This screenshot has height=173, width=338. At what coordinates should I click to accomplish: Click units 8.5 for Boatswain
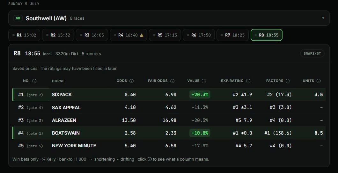click(x=319, y=133)
